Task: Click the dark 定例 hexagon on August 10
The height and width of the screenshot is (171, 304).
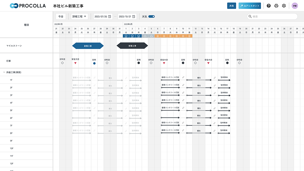Action: [183, 63]
